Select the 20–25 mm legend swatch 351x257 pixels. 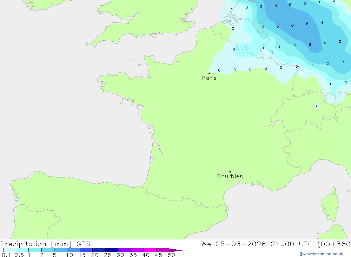(x=99, y=250)
